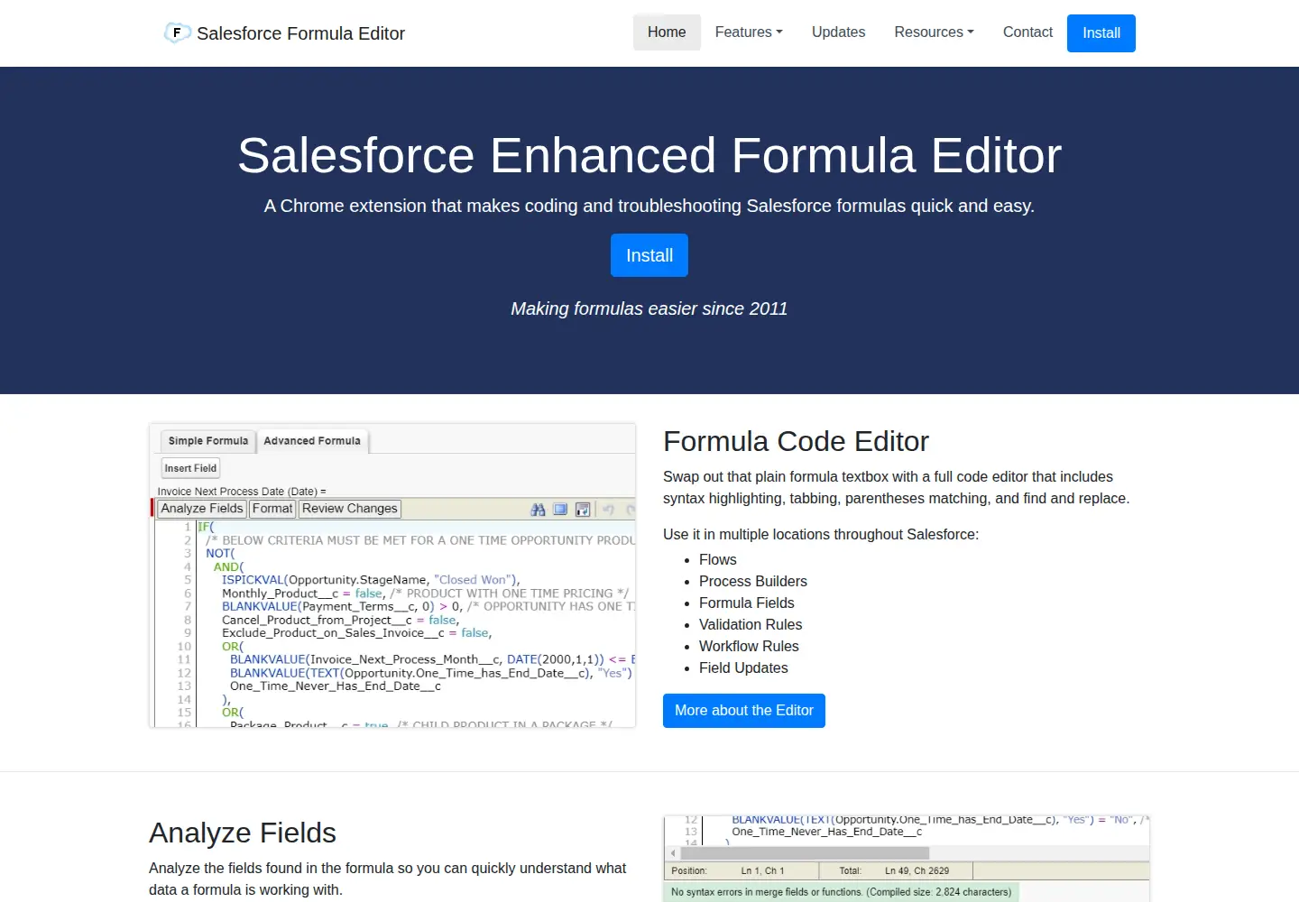Go to the Home nav item

[667, 32]
